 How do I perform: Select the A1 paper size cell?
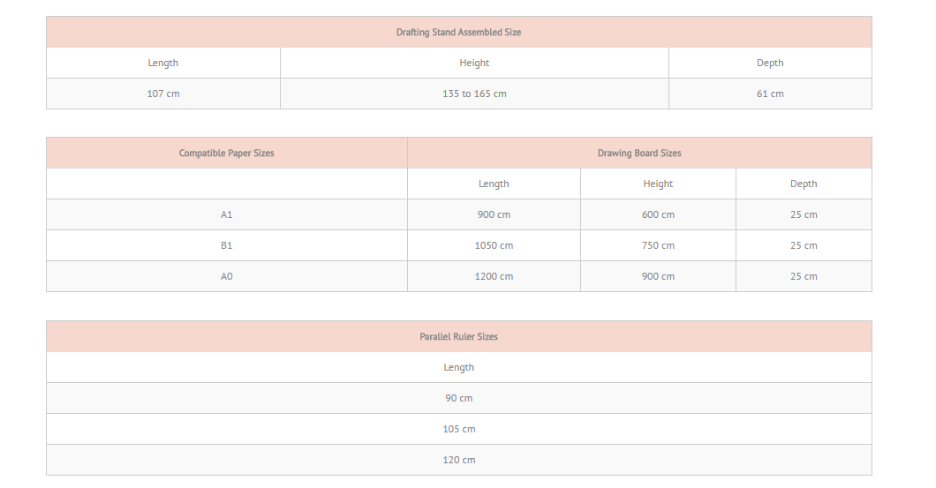coord(227,214)
